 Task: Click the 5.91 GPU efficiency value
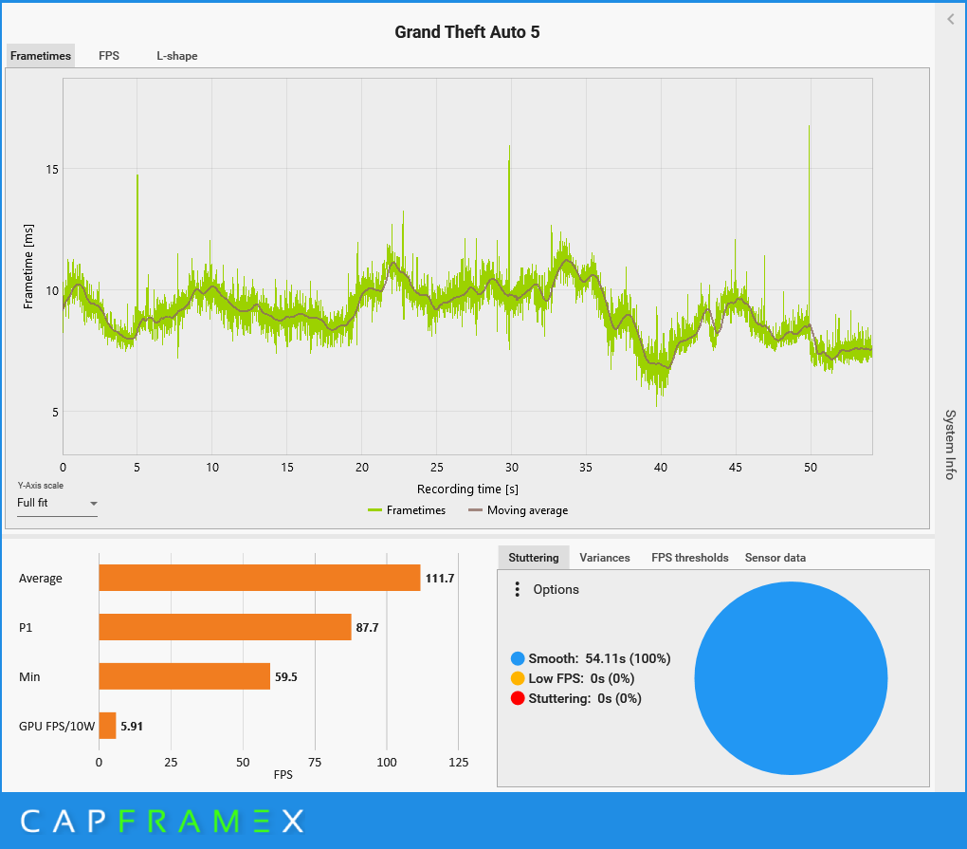tap(132, 727)
